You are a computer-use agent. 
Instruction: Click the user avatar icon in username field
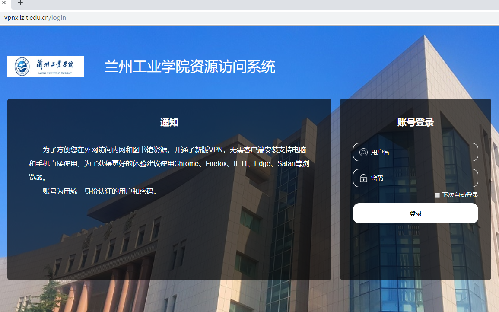(x=363, y=152)
